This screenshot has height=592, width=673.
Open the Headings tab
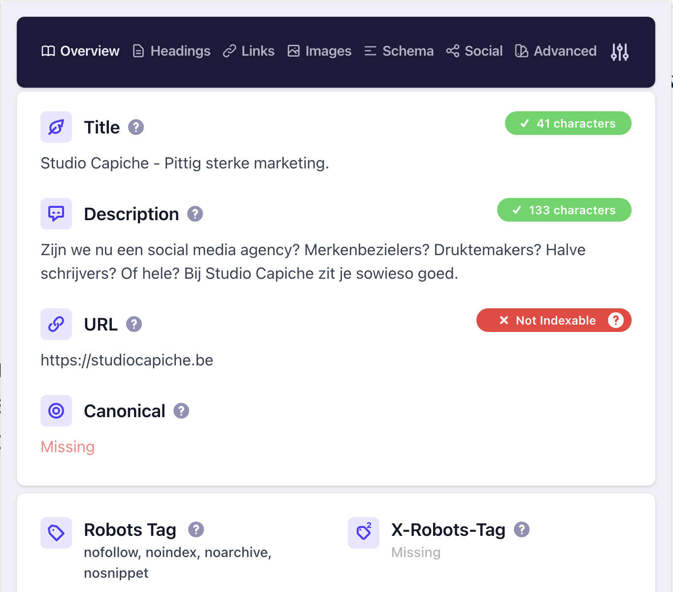pos(171,51)
